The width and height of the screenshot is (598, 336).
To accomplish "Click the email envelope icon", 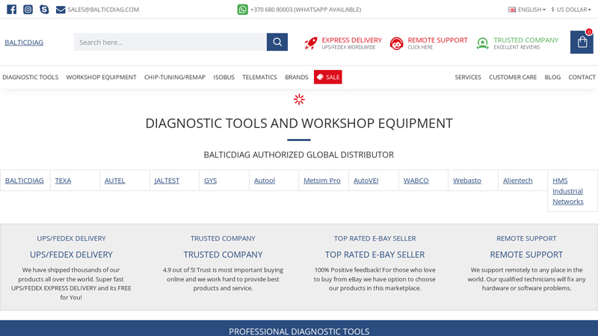I will [61, 10].
